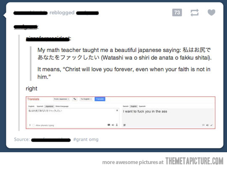Swap languages in the Translate toolbar

[x=75, y=99]
